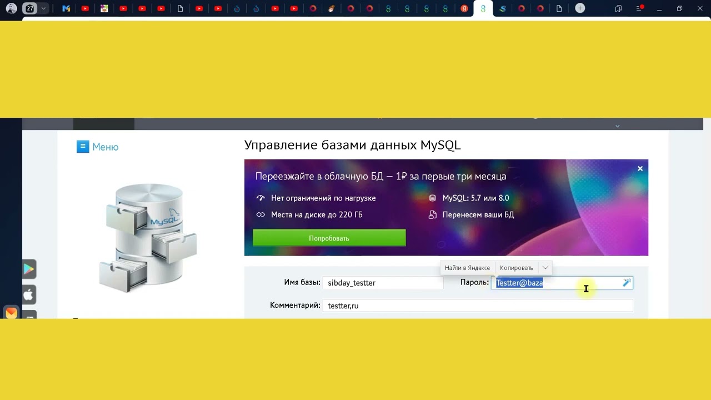
Task: Click the blue Меню hamburger icon
Action: click(x=83, y=147)
